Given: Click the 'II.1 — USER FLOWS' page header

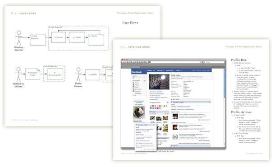Looking at the screenshot, I should pyautogui.click(x=24, y=14).
